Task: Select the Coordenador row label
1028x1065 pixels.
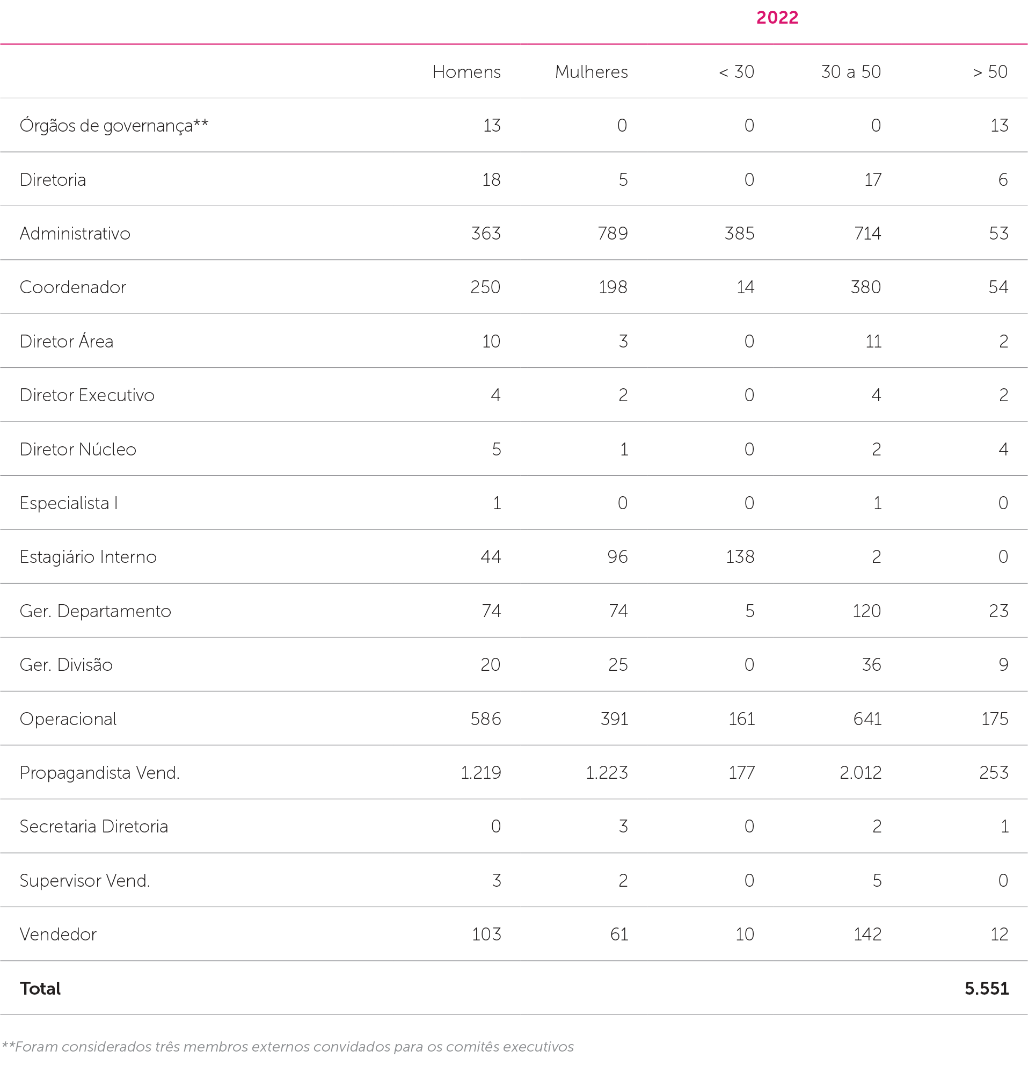Action: click(x=73, y=287)
